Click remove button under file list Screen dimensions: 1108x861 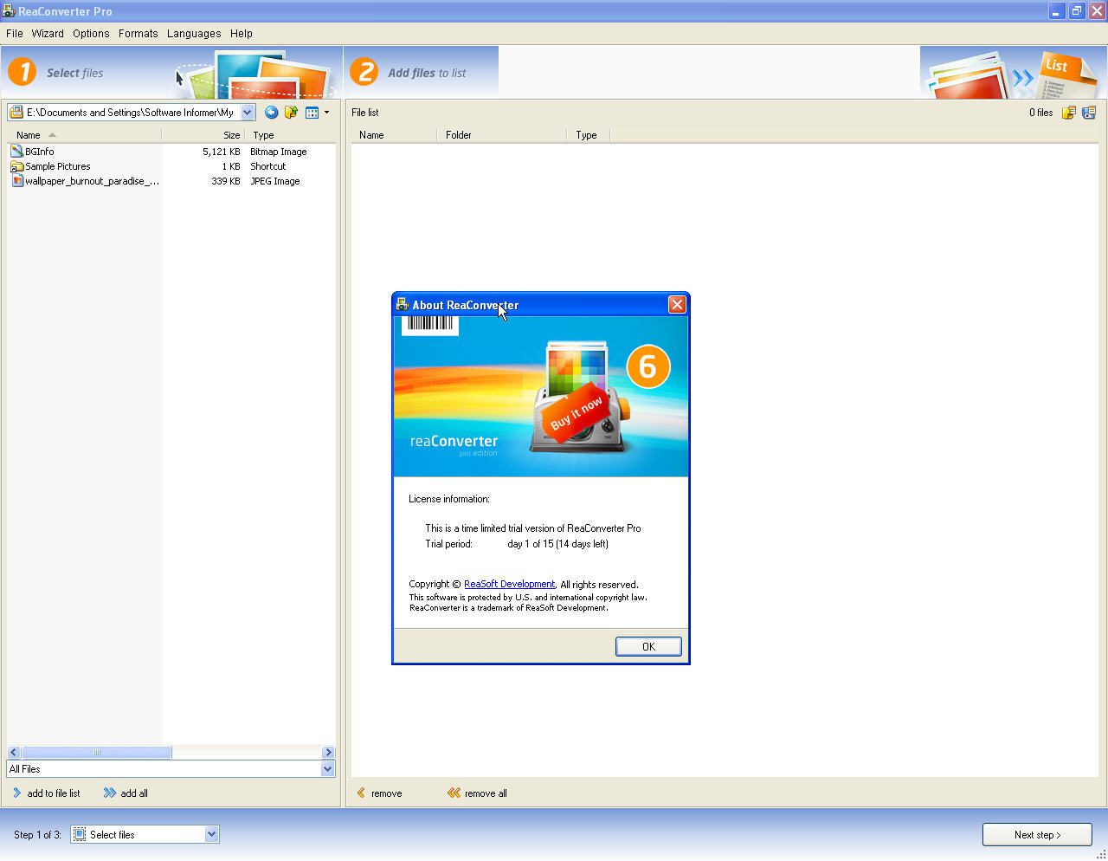coord(379,793)
